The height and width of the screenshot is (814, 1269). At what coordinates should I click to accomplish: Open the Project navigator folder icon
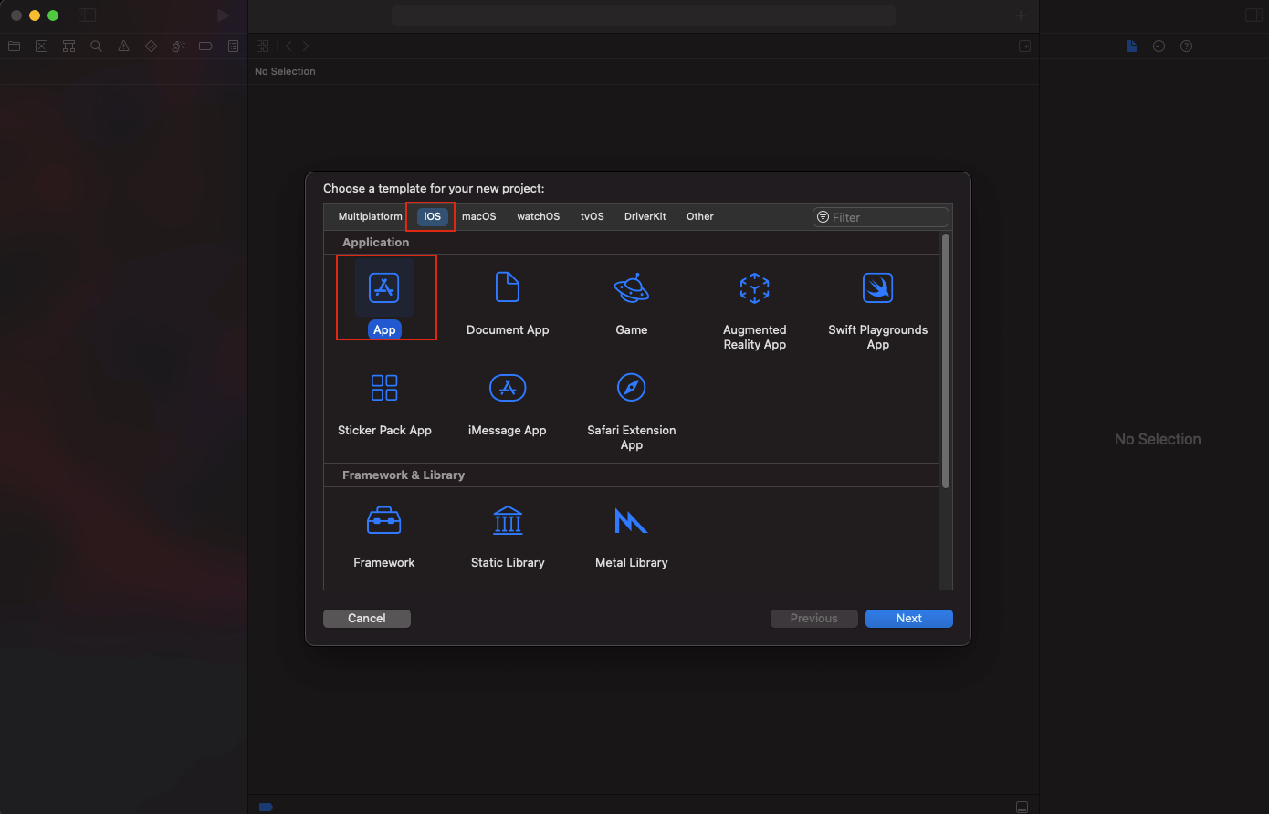pyautogui.click(x=14, y=46)
